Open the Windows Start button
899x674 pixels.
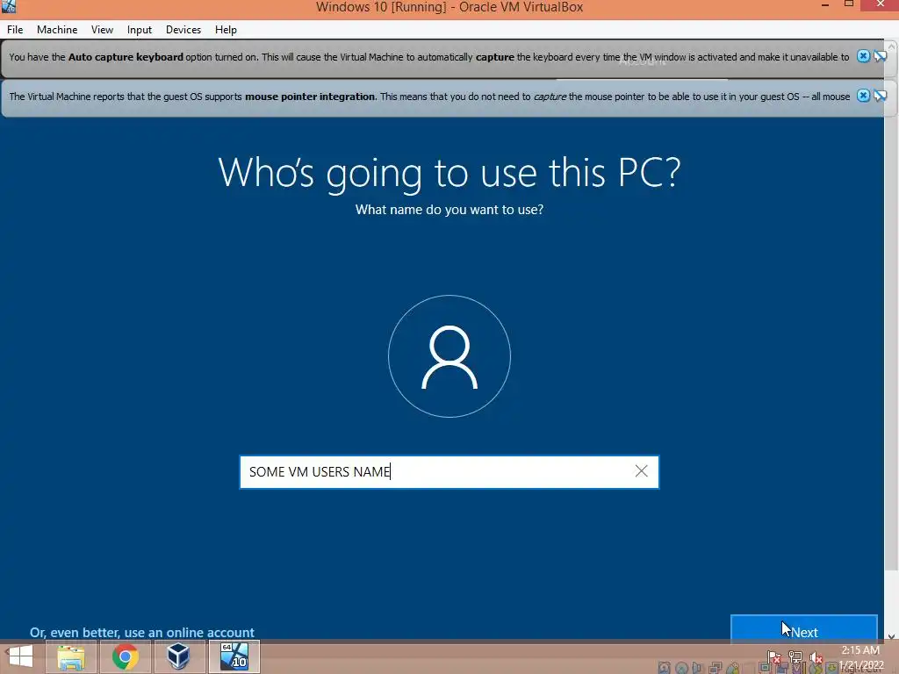pyautogui.click(x=21, y=656)
